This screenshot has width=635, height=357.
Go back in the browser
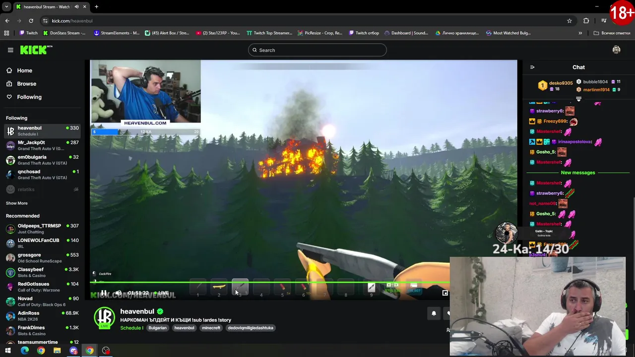[7, 21]
